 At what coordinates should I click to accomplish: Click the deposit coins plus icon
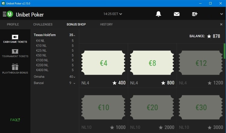195,14
